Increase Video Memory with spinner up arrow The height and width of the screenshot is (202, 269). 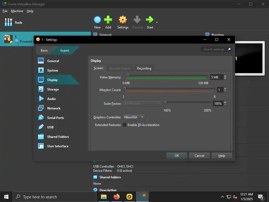coord(225,76)
